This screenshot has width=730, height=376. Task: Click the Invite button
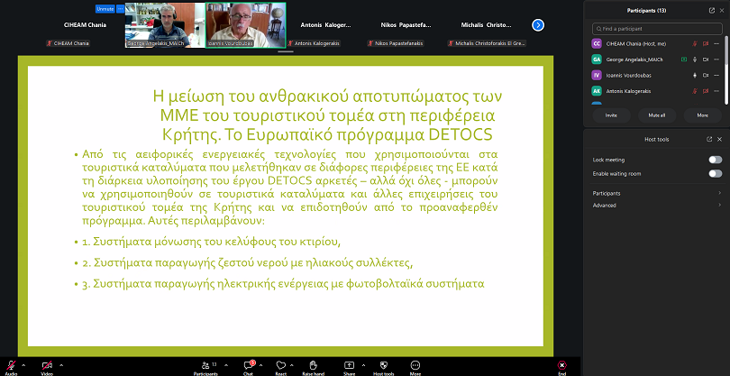pyautogui.click(x=611, y=115)
